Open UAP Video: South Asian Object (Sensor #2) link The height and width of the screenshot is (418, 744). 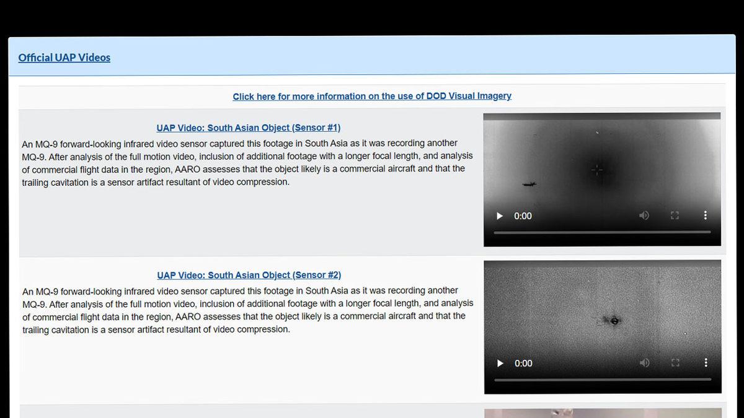pos(249,275)
